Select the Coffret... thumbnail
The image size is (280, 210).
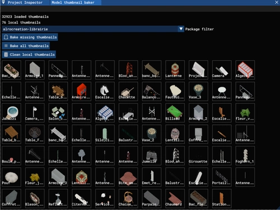[11, 198]
